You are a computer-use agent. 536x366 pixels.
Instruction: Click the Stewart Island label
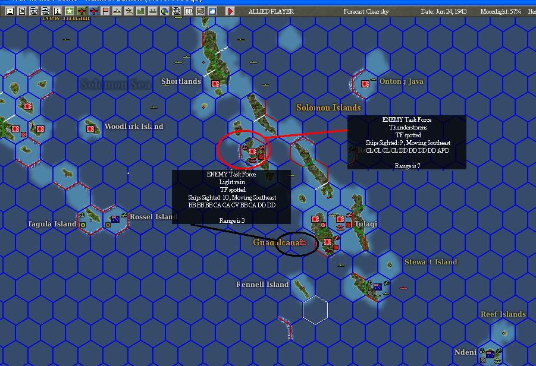[431, 262]
